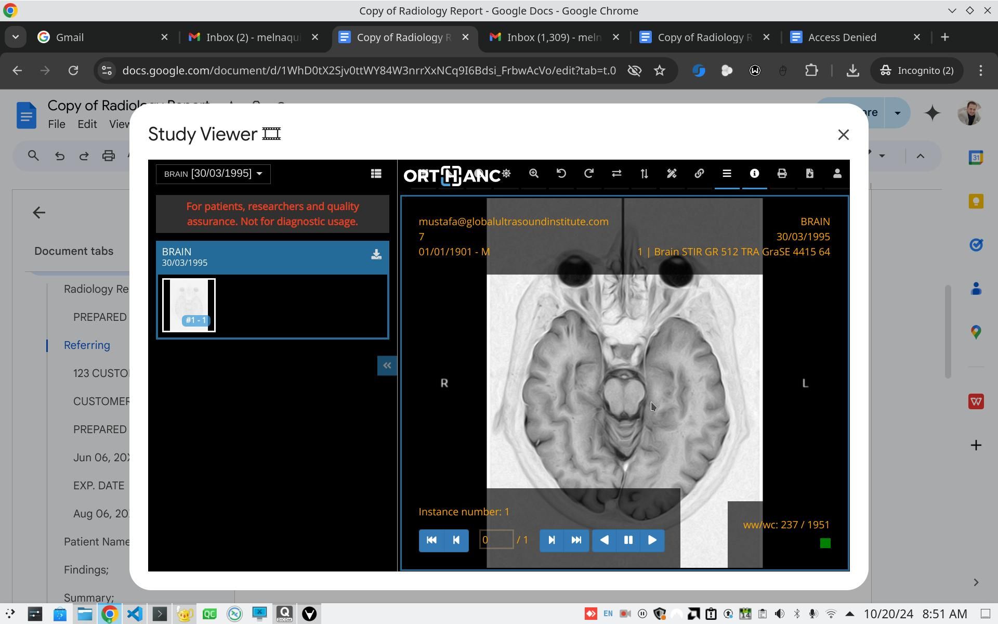
Task: Rotate image right with clockwise arrow
Action: point(588,174)
